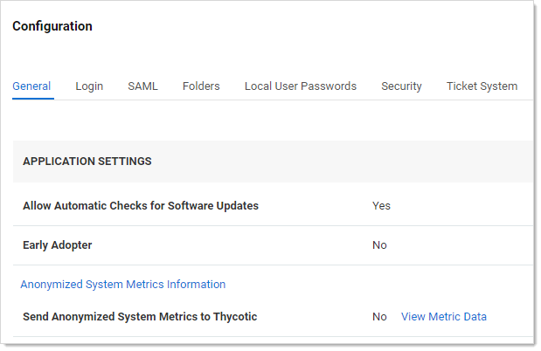The height and width of the screenshot is (351, 541).
Task: Click blank area right of the Configuration heading
Action: pos(306,26)
